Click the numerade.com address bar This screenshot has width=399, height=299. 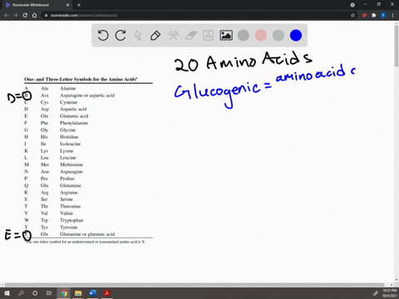click(194, 15)
